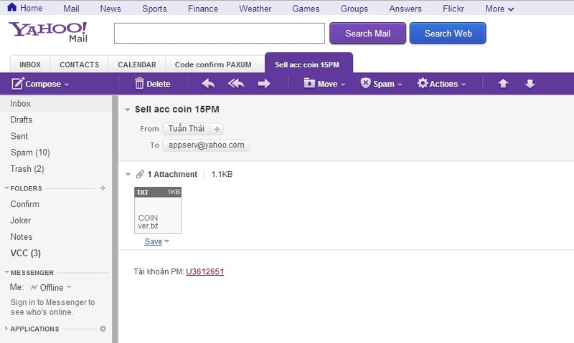Click the Spam shield icon

coord(365,83)
